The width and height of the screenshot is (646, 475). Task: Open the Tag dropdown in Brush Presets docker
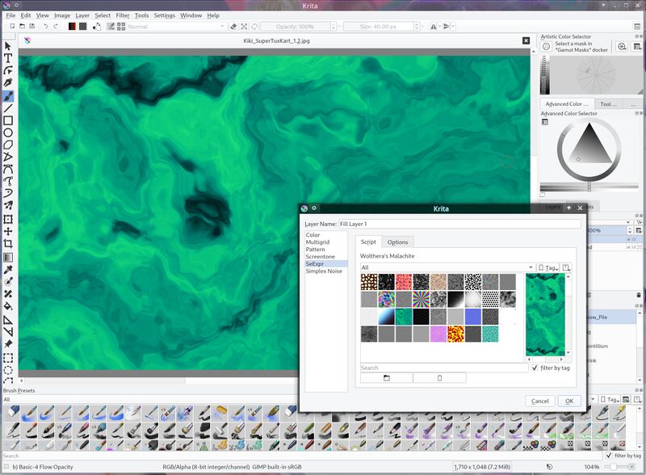[x=610, y=400]
